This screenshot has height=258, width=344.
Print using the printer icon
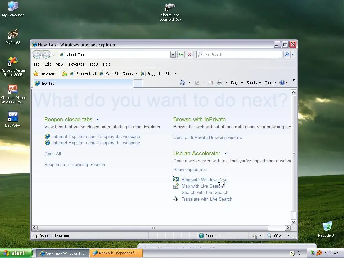(x=219, y=83)
